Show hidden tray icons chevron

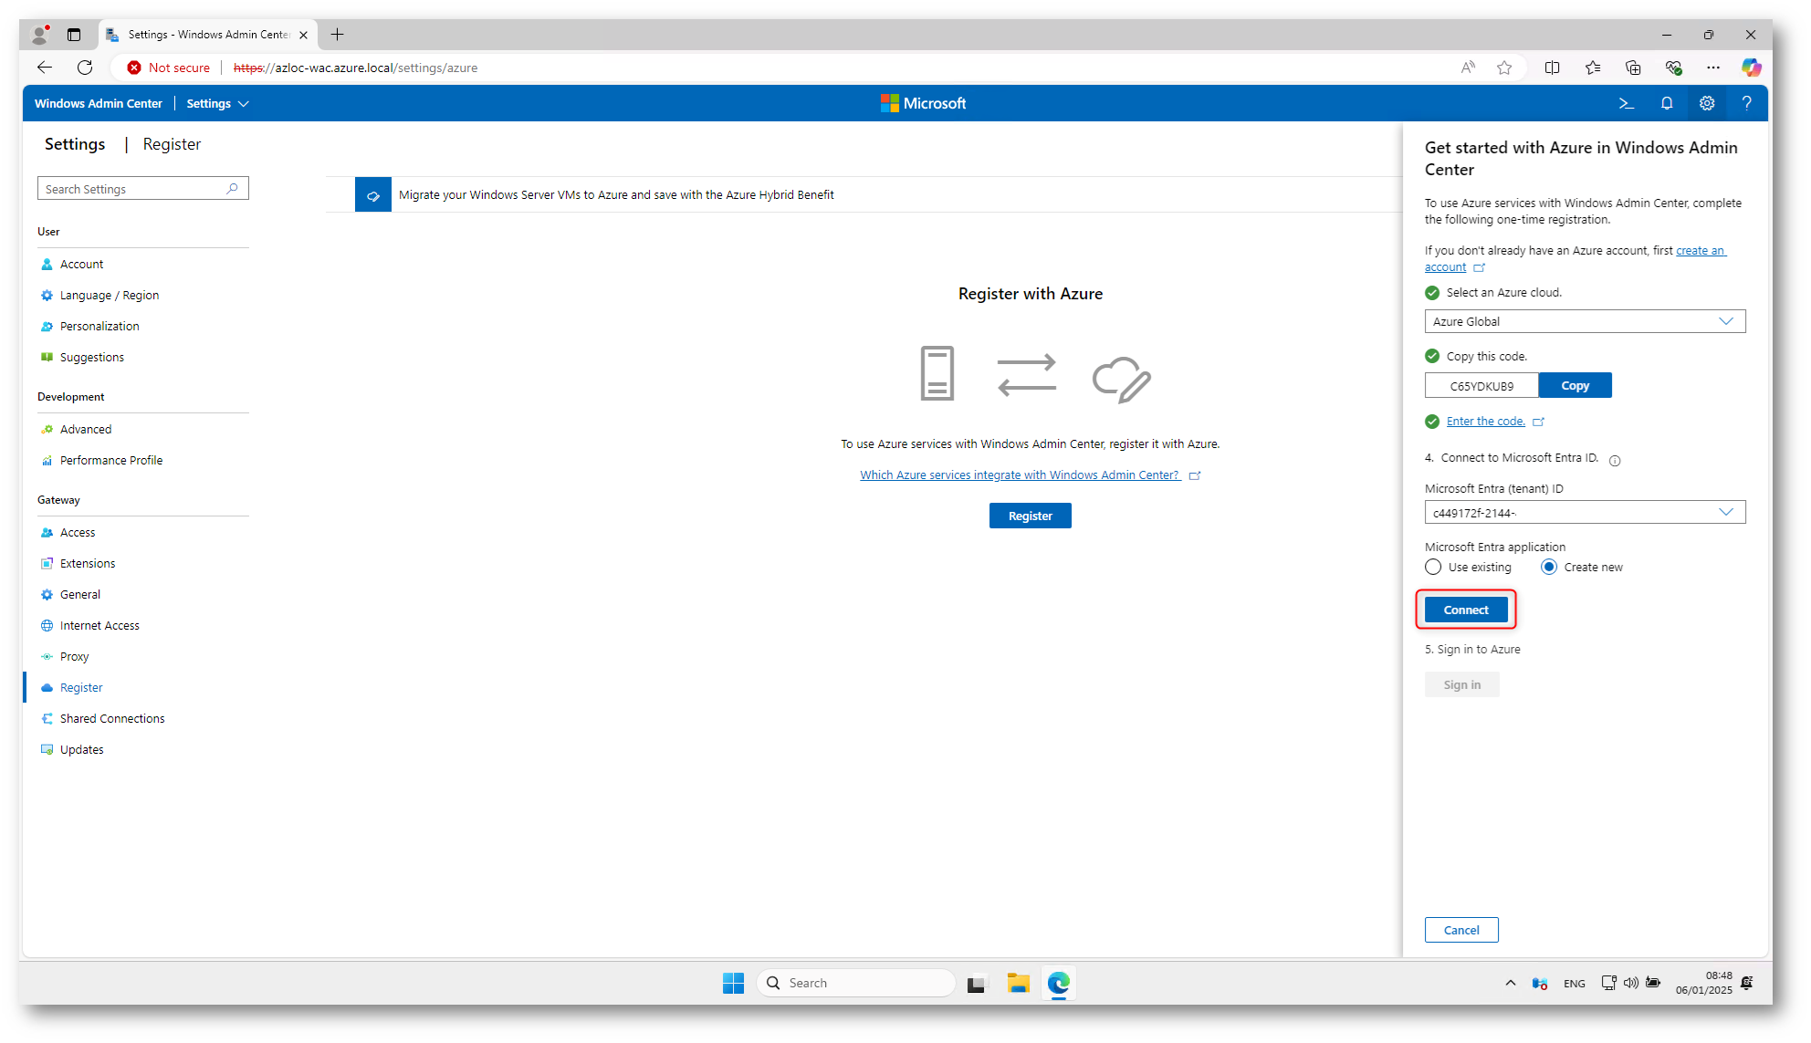[1511, 983]
